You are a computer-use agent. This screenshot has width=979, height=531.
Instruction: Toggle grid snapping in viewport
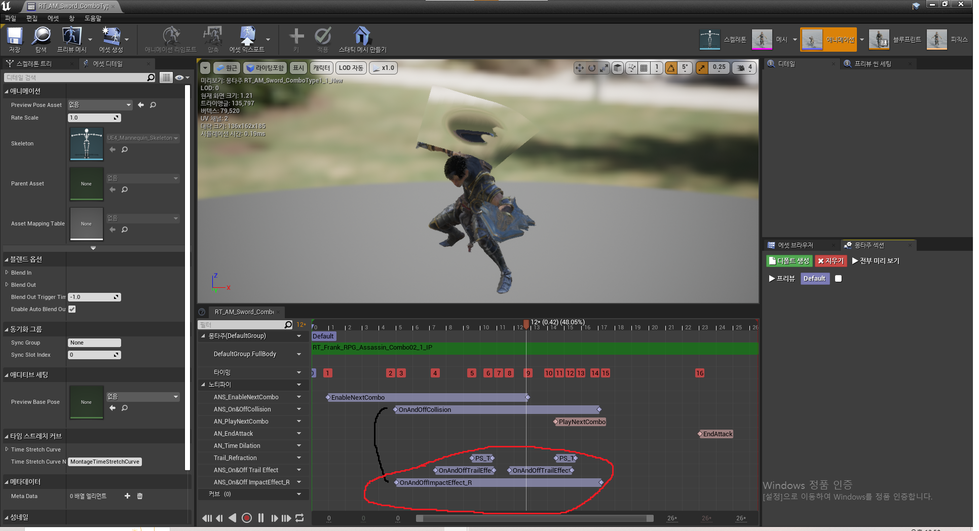(644, 68)
